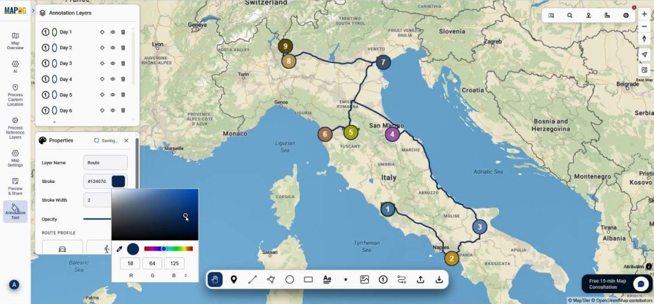Open the AI sidebar item
The width and height of the screenshot is (654, 304).
pyautogui.click(x=15, y=66)
